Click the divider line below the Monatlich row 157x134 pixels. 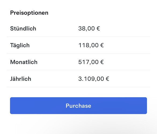coord(78,70)
